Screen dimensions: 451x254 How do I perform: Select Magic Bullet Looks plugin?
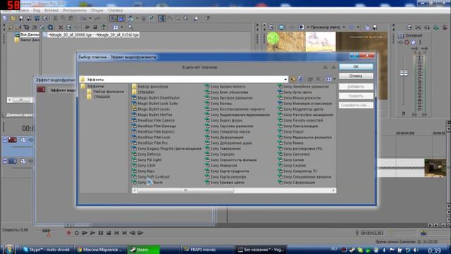154,109
